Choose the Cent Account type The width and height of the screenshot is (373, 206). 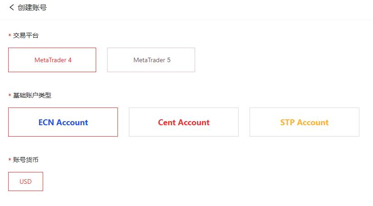184,122
